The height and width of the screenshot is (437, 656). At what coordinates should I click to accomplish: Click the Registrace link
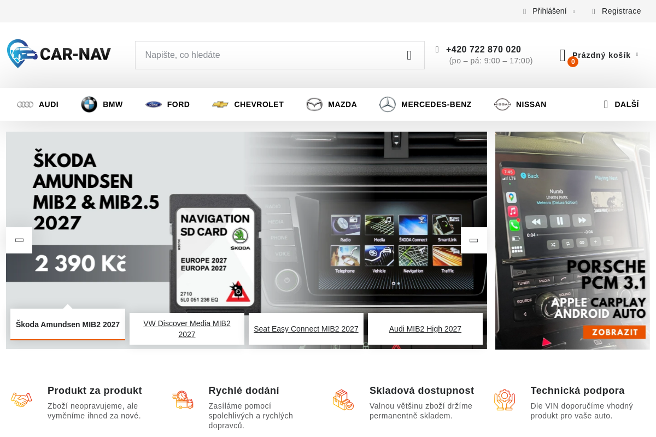click(x=621, y=11)
